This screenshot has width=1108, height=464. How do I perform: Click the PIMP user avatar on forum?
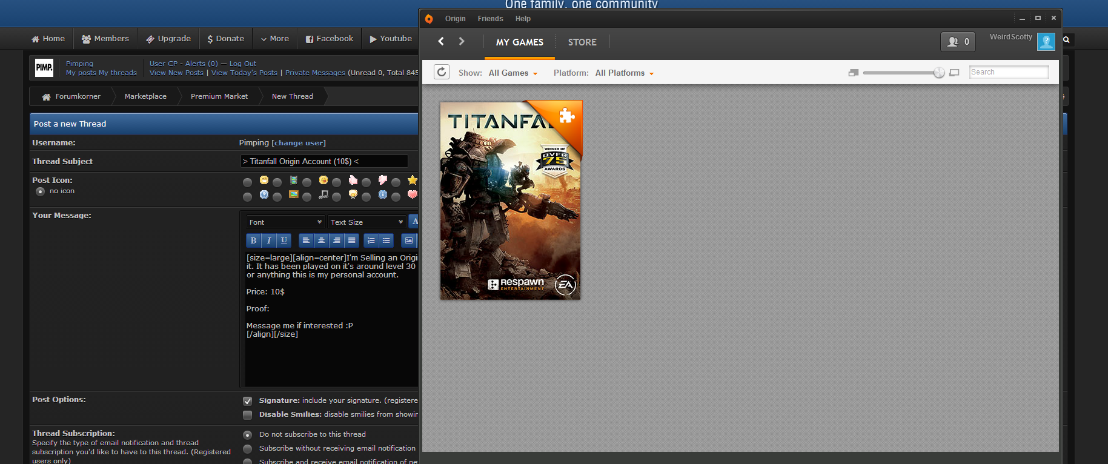click(x=44, y=67)
